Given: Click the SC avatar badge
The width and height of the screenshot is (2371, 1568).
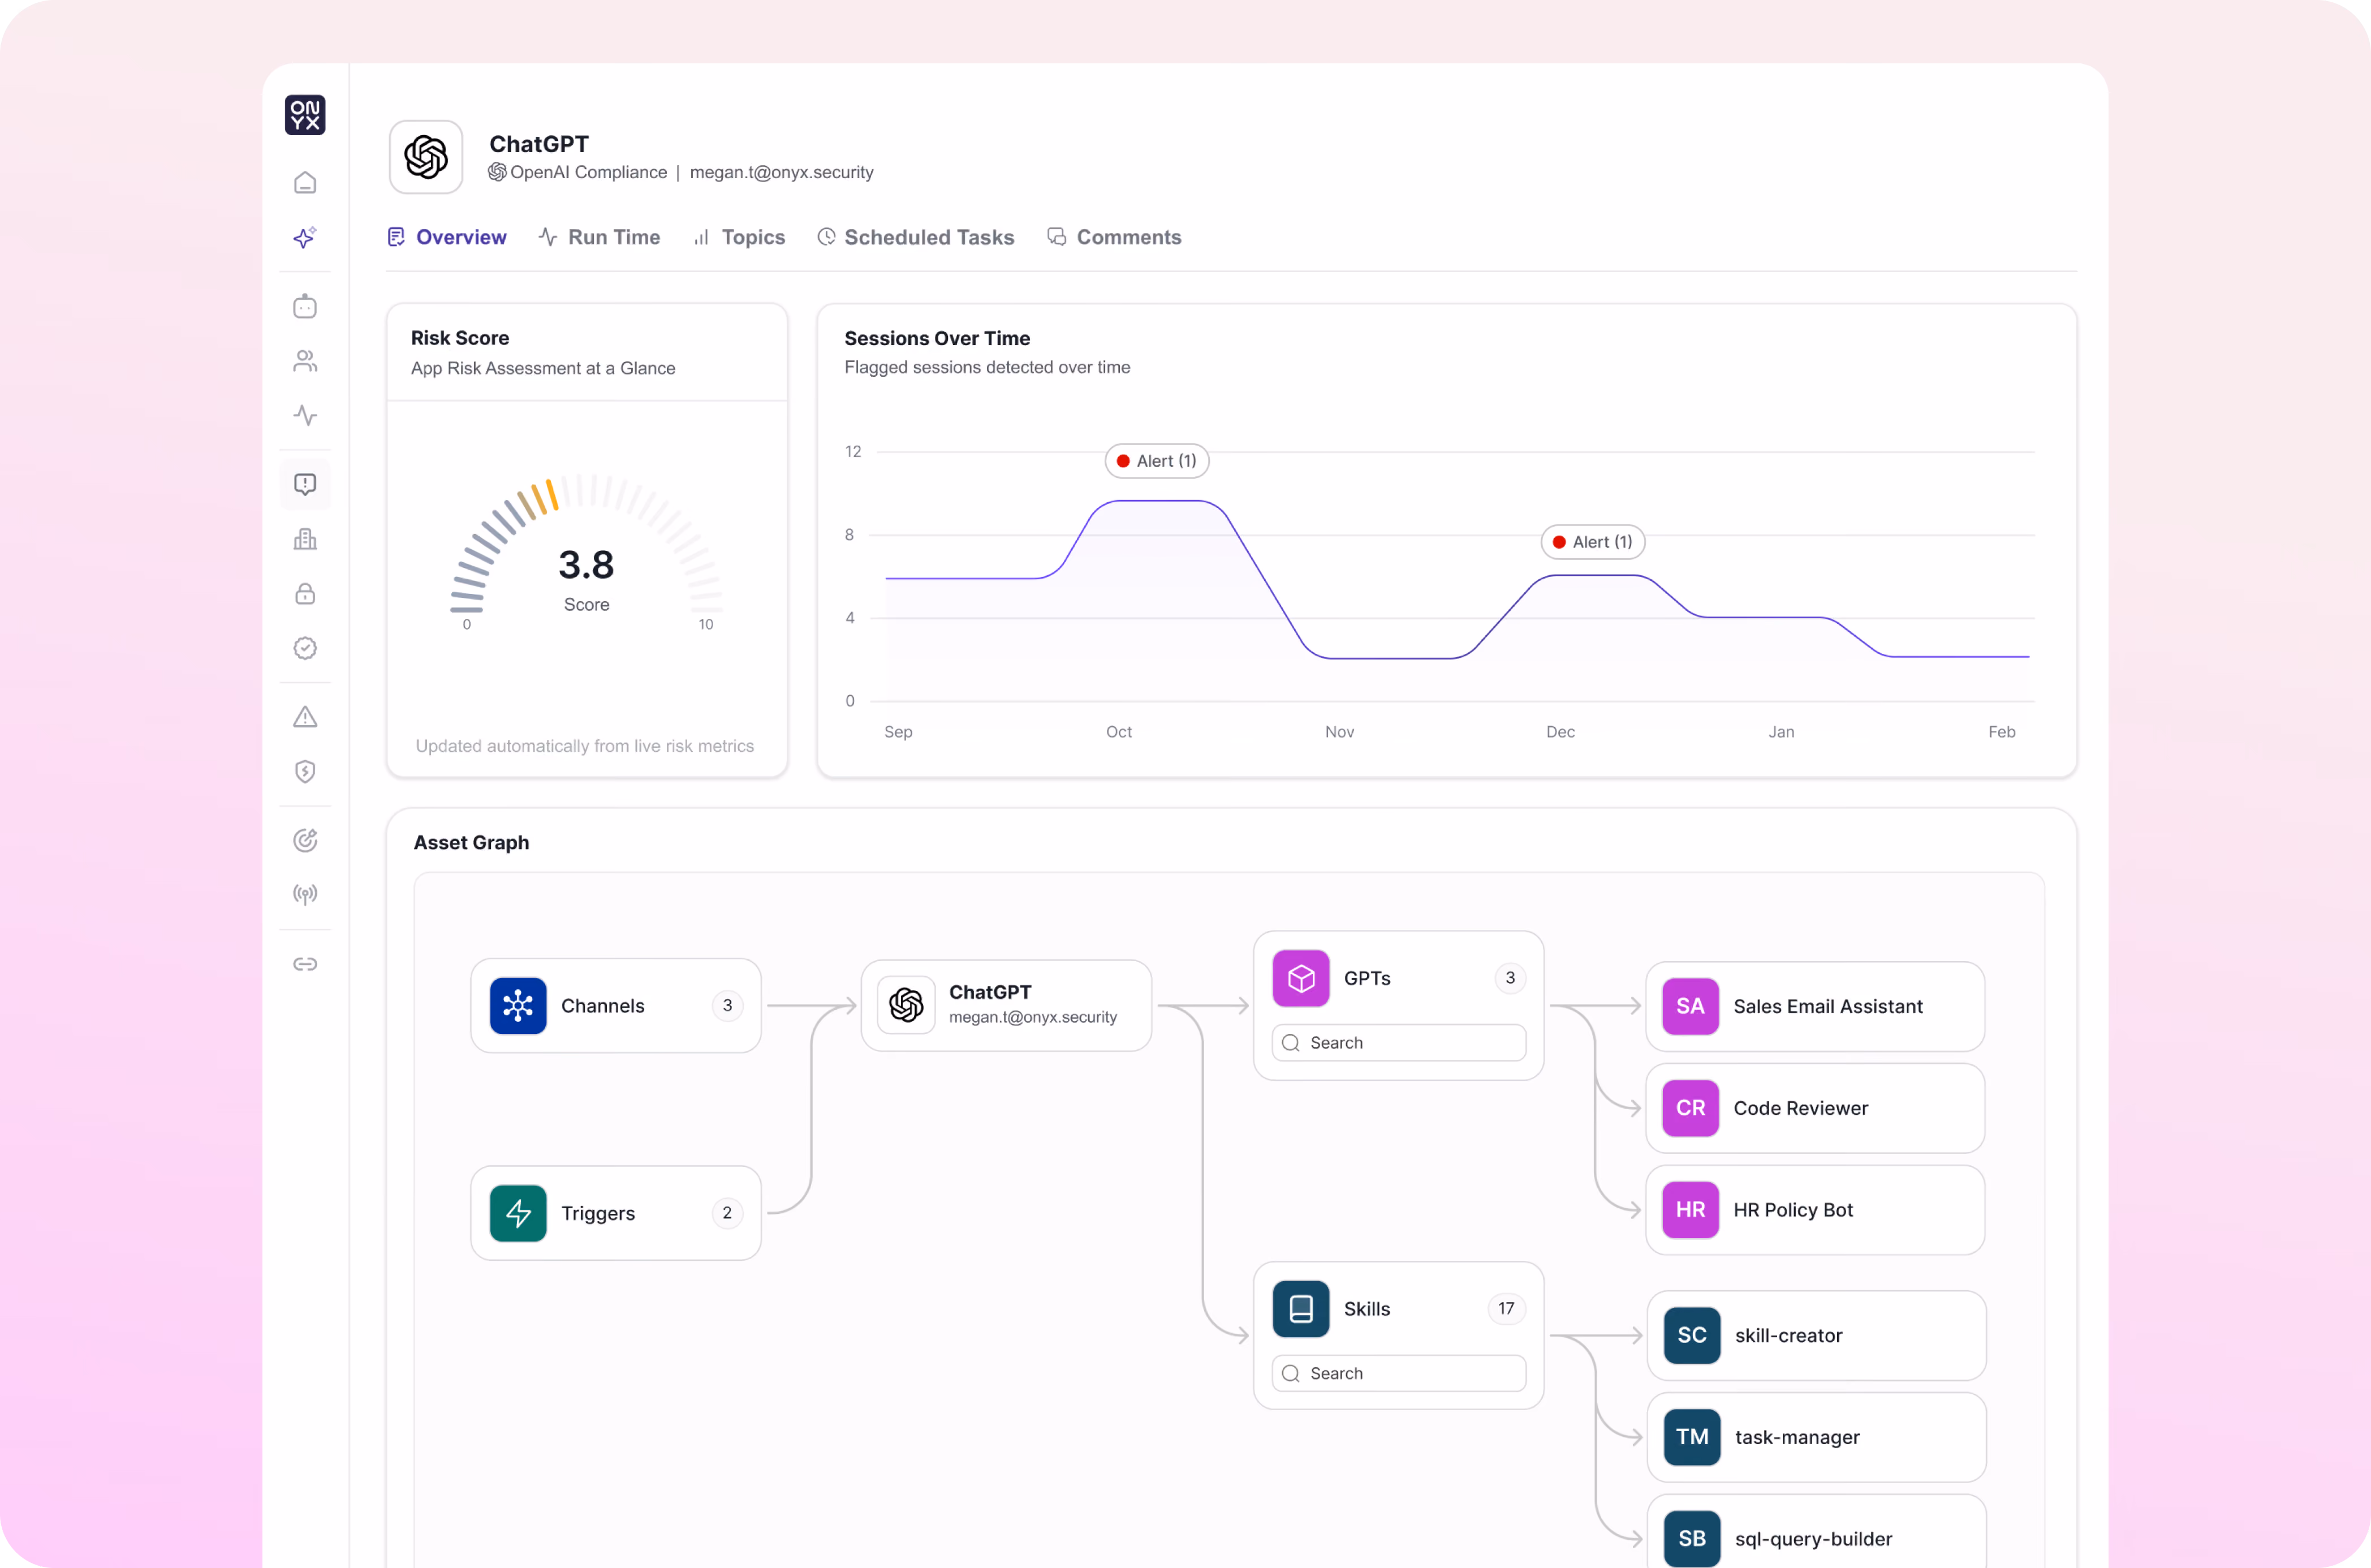Looking at the screenshot, I should click(1692, 1335).
